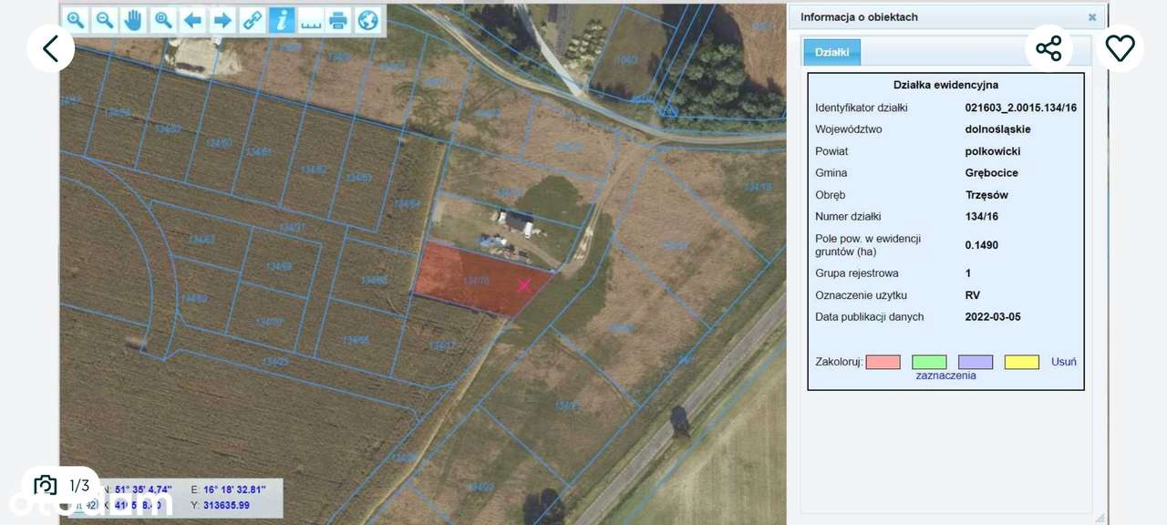The width and height of the screenshot is (1167, 525).
Task: Choose the zoom to area magnifier
Action: (163, 20)
